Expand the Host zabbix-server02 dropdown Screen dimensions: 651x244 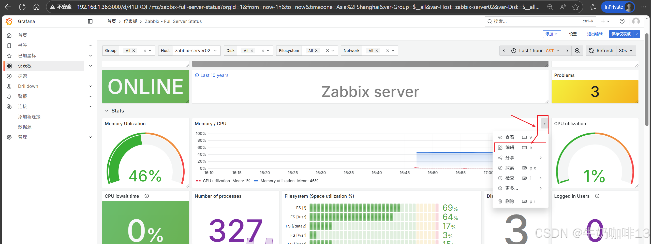(x=196, y=51)
